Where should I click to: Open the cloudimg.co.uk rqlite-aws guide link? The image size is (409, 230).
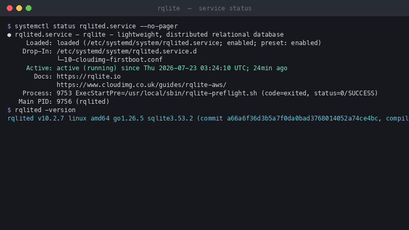point(142,85)
